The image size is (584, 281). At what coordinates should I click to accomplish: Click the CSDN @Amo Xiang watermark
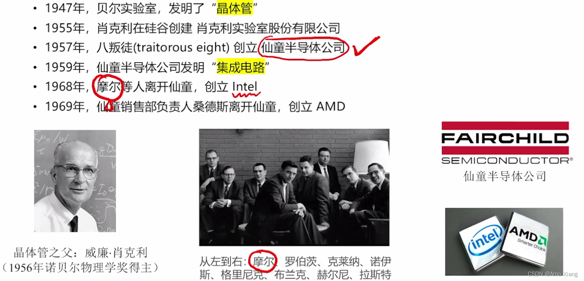[553, 274]
